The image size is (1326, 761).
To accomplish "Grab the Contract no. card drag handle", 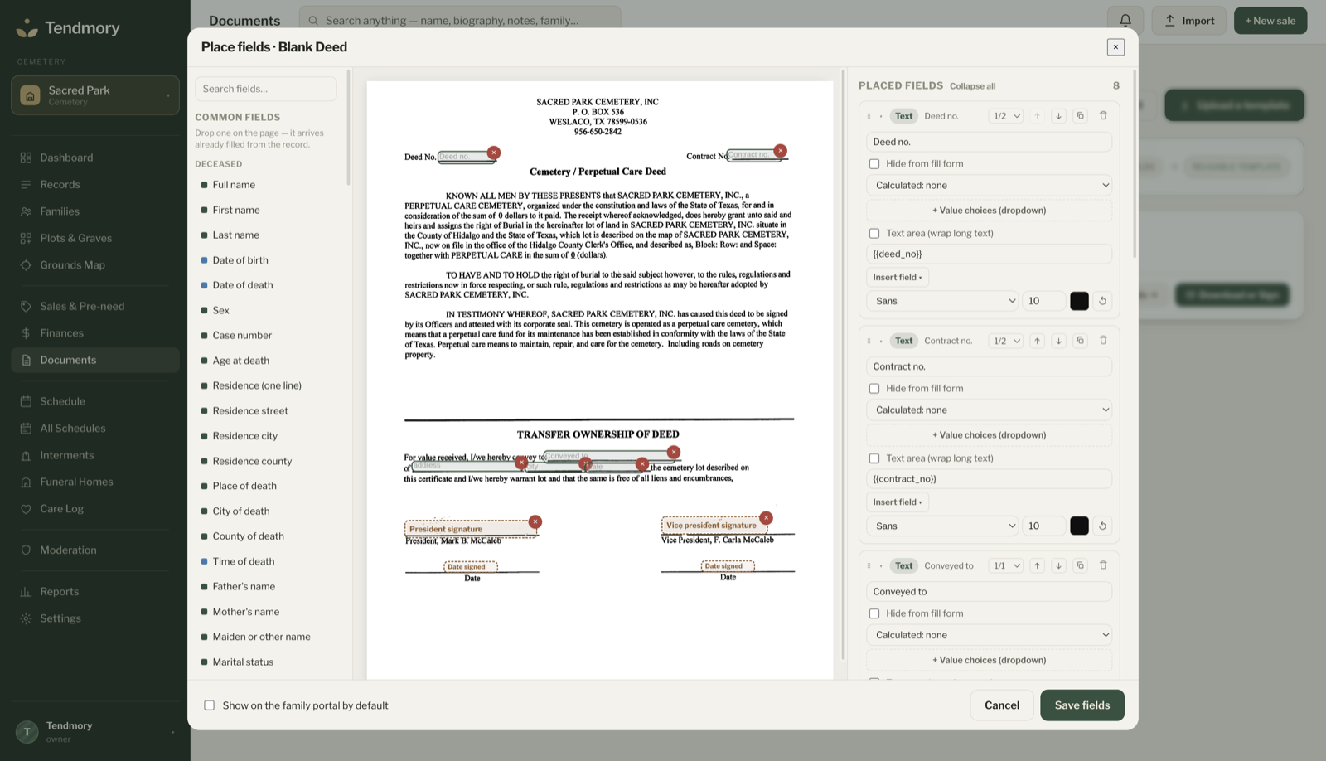I will coord(869,341).
